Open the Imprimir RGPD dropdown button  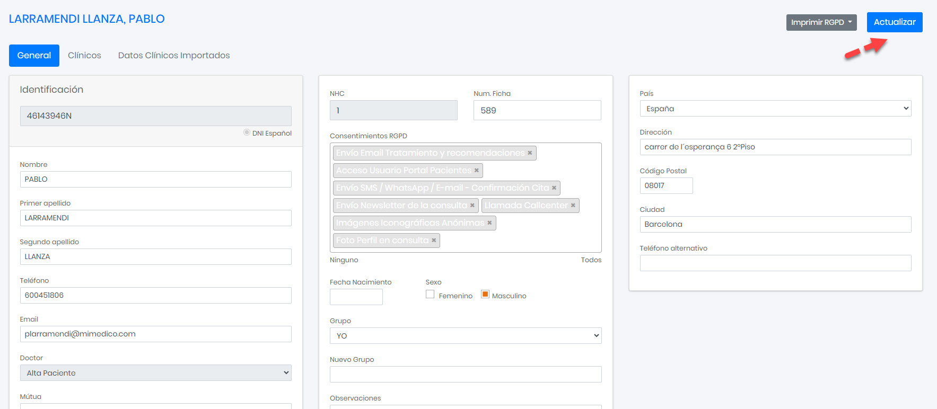coord(821,22)
